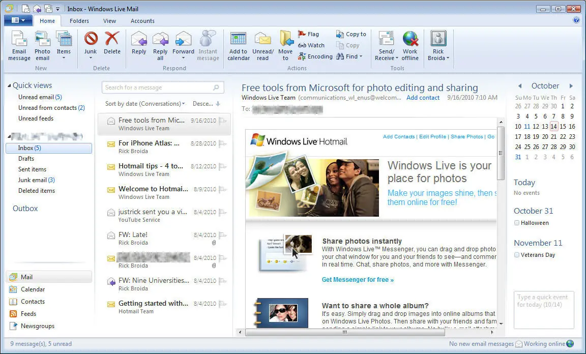Screen dimensions: 586x354
Task: Open the Move to folder tool
Action: point(285,46)
